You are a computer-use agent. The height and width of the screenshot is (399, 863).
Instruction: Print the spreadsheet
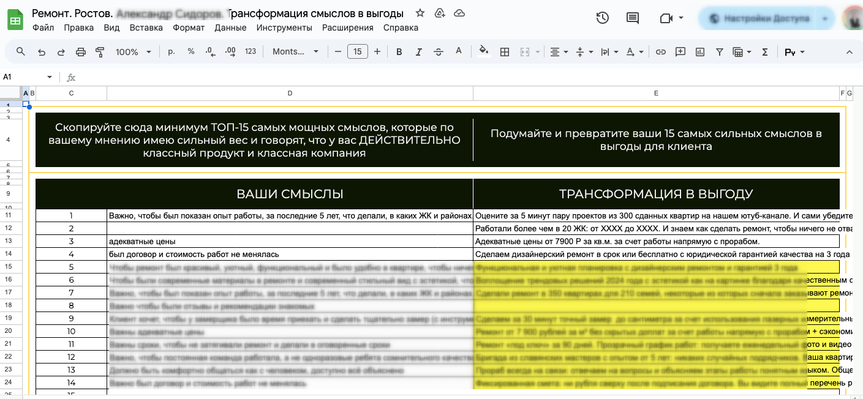(x=80, y=52)
